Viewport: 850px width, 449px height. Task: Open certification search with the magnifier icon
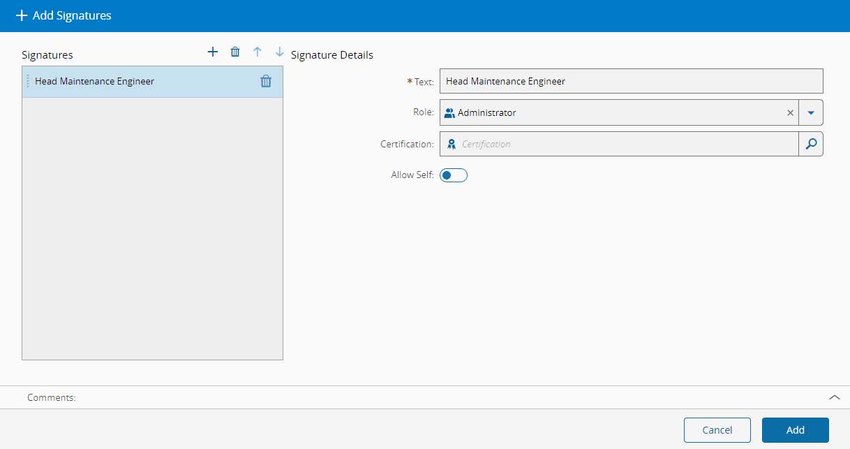(811, 144)
